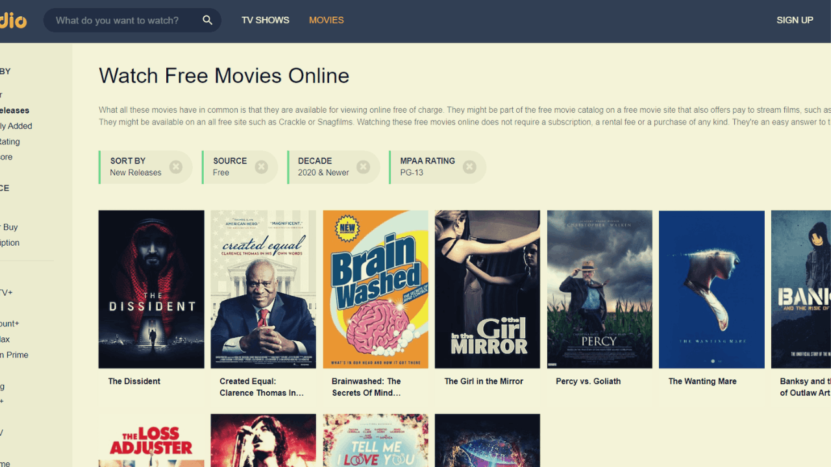Image resolution: width=831 pixels, height=467 pixels.
Task: Click the Watch Free Movies Online heading
Action: pyautogui.click(x=224, y=76)
